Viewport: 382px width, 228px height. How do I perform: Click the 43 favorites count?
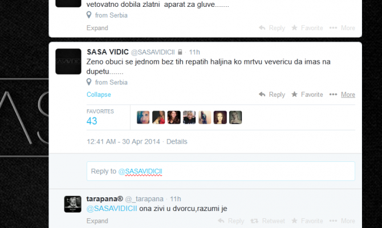point(92,121)
